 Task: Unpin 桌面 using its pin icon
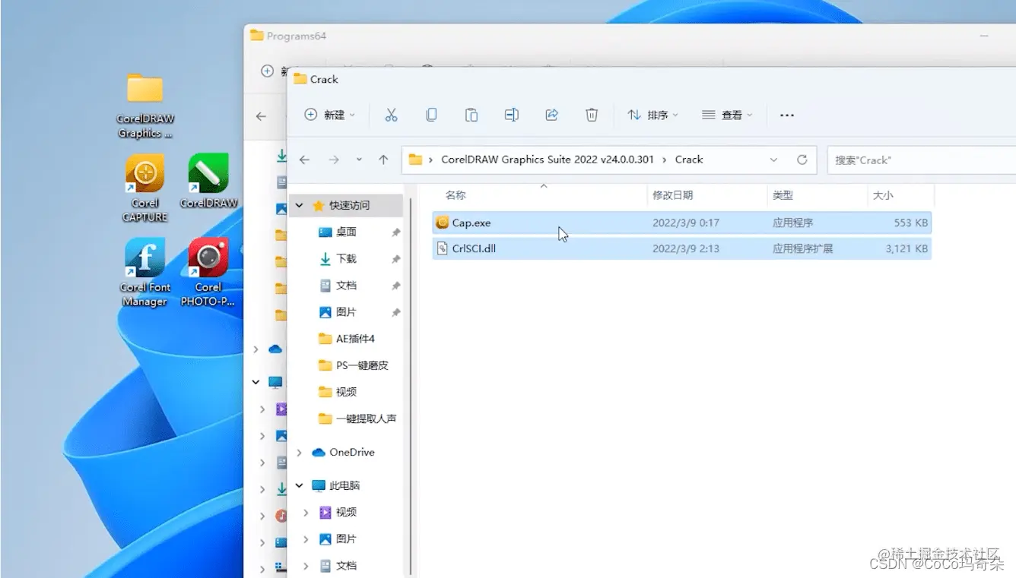[x=396, y=232]
